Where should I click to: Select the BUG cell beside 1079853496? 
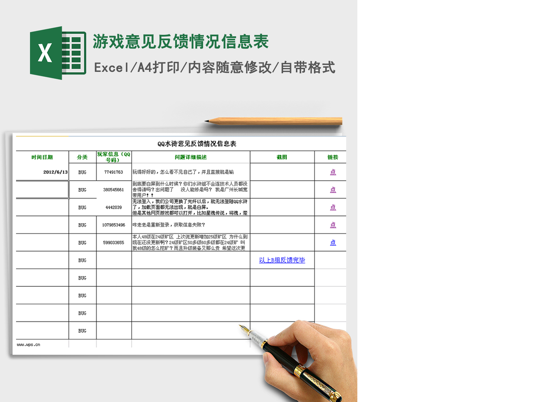[x=82, y=225]
